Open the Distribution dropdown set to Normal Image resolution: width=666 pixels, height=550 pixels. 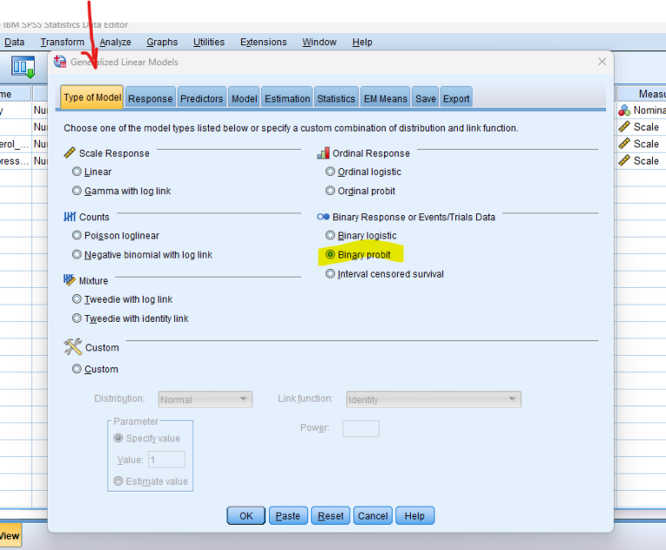point(205,400)
